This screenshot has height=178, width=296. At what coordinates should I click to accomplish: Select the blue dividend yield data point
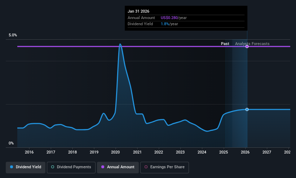click(247, 110)
